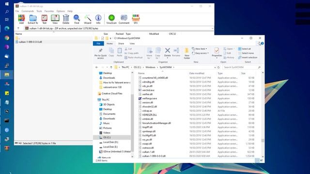Open WinRAR Tools menu
Image resolution: width=310 pixels, height=174 pixels.
coord(39,11)
